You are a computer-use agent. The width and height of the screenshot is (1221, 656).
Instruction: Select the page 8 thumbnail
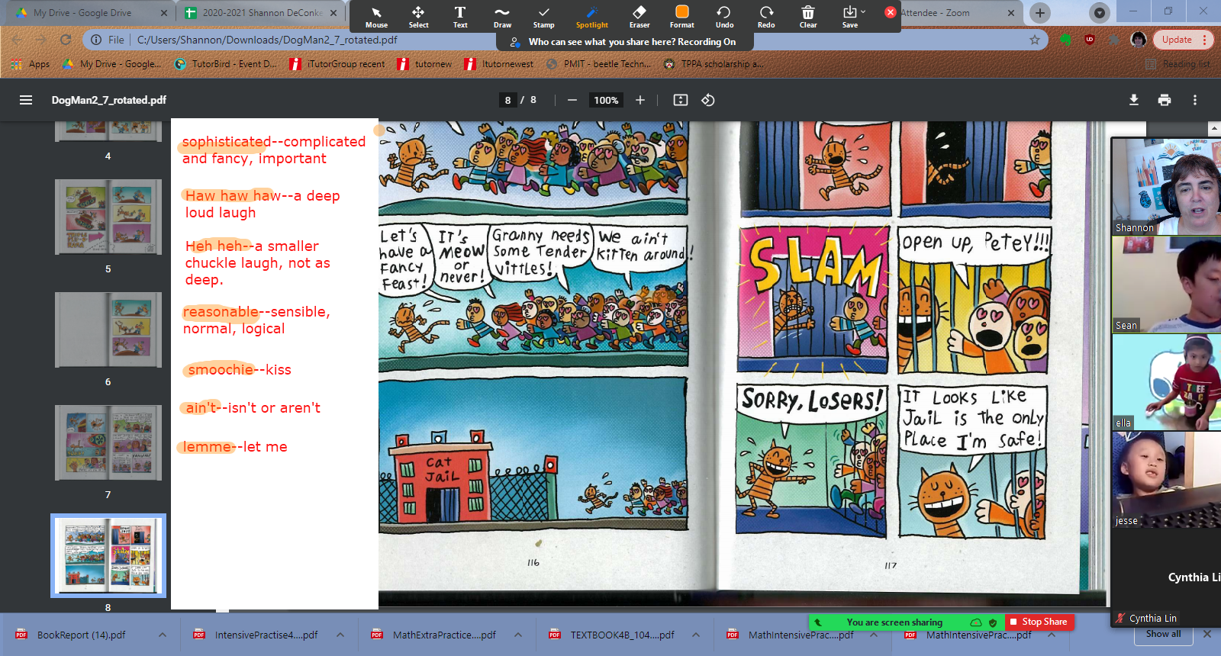pyautogui.click(x=108, y=555)
